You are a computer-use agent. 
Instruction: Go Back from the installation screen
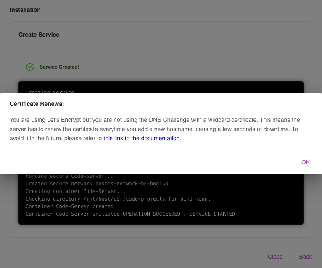[x=305, y=257]
